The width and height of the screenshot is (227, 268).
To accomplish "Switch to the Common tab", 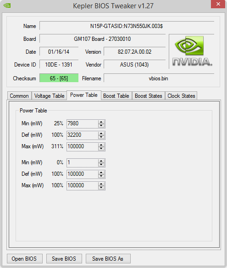I will pyautogui.click(x=19, y=96).
